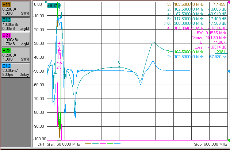This screenshot has height=150, width=230.
Task: Click the teal trace legend line
Action: point(95,144)
